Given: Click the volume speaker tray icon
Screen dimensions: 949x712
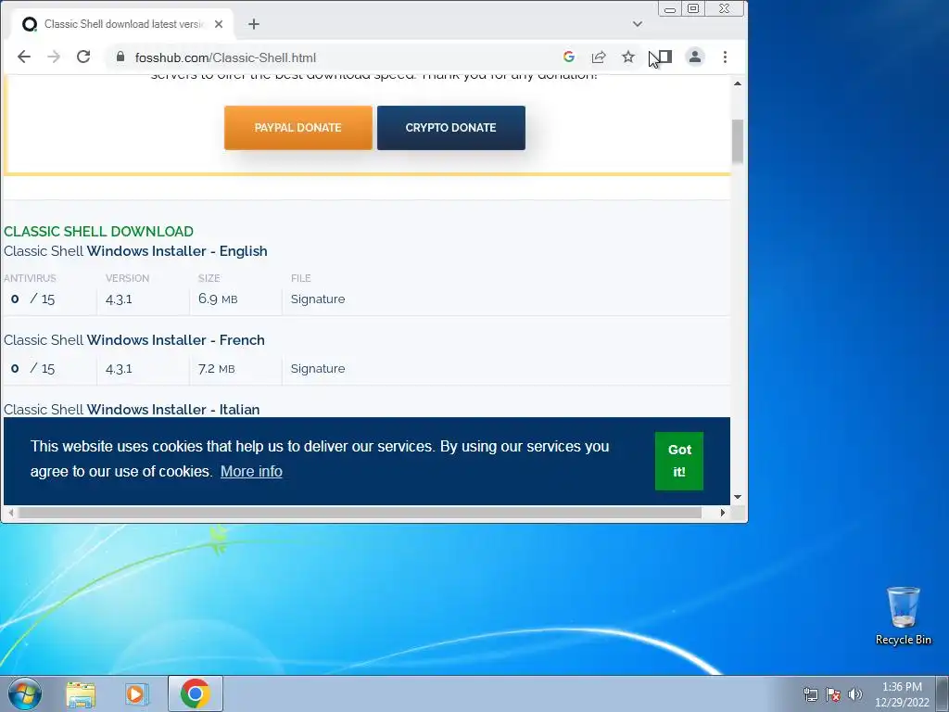Looking at the screenshot, I should coord(855,694).
